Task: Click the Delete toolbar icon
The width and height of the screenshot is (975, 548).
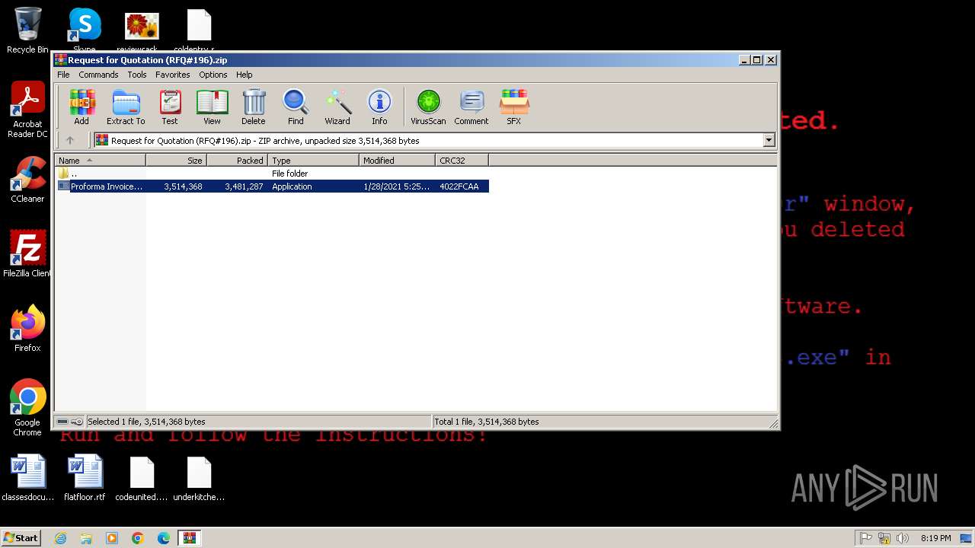Action: point(254,107)
